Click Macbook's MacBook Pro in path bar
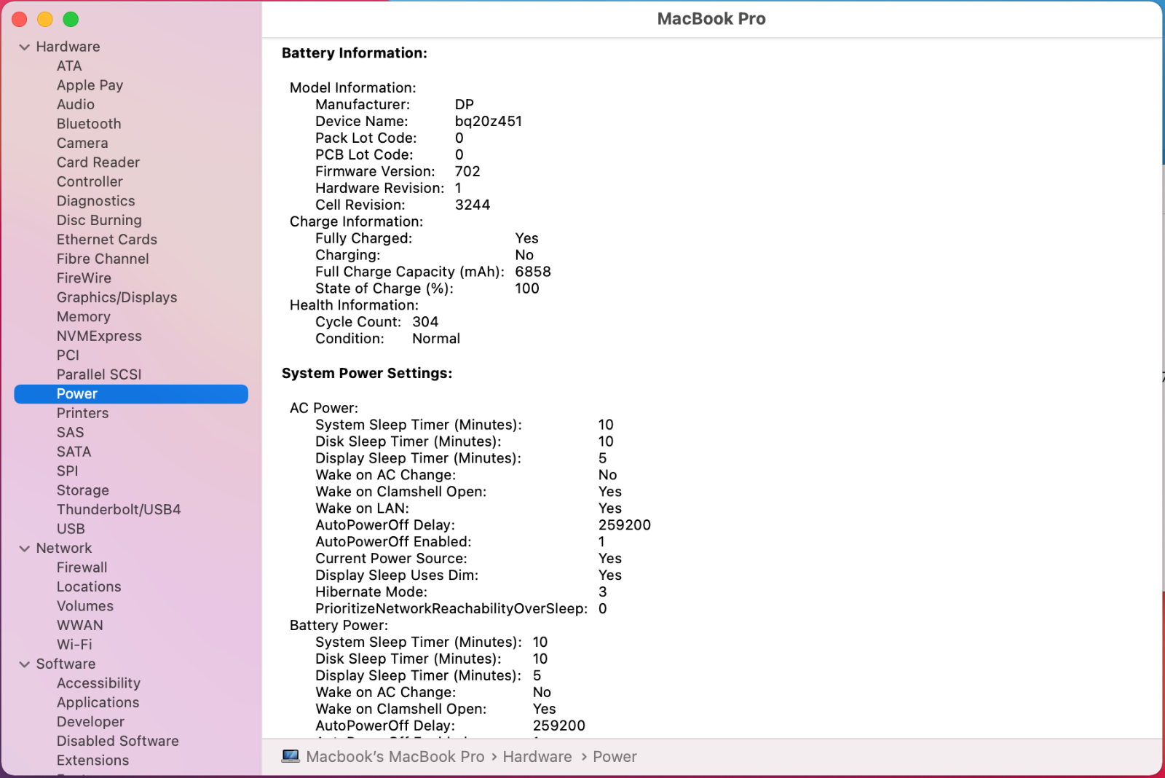 click(x=395, y=757)
